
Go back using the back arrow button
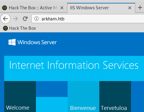[x=5, y=19]
